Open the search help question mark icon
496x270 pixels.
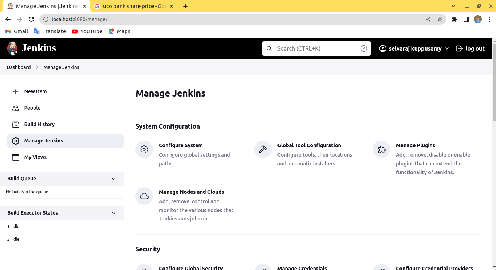363,48
